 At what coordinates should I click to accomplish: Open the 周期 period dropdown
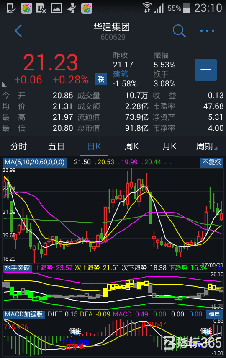point(207,146)
